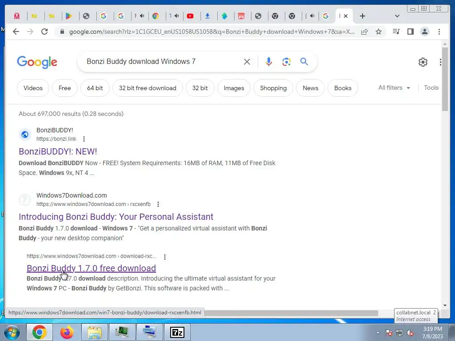Go back to the previous page
The width and height of the screenshot is (455, 341).
16,32
